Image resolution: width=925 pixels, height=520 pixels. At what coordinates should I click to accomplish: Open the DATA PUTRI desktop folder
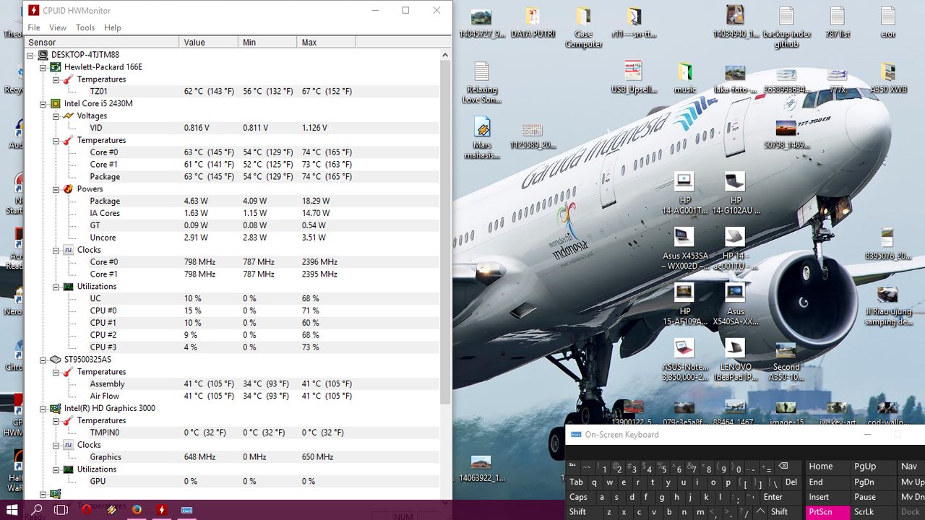coord(533,23)
